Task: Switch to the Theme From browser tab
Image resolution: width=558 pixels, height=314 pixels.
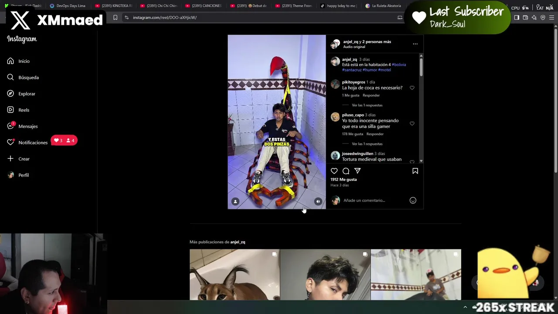Action: click(x=293, y=6)
